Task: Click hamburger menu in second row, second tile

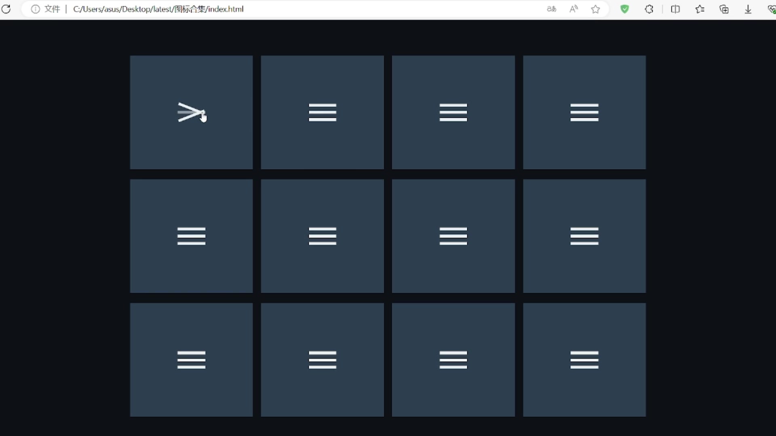Action: (322, 236)
